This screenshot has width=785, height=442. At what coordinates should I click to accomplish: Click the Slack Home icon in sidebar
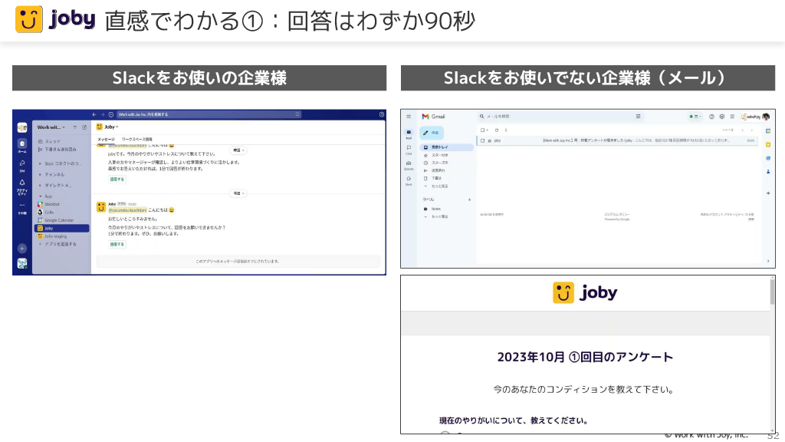(22, 143)
